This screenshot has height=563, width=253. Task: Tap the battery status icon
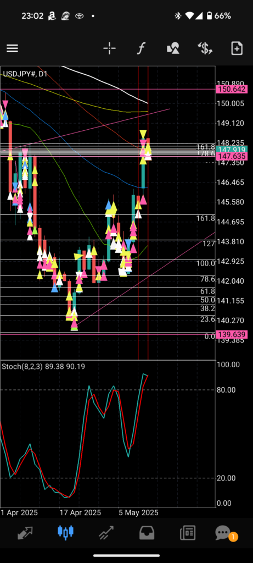point(210,16)
